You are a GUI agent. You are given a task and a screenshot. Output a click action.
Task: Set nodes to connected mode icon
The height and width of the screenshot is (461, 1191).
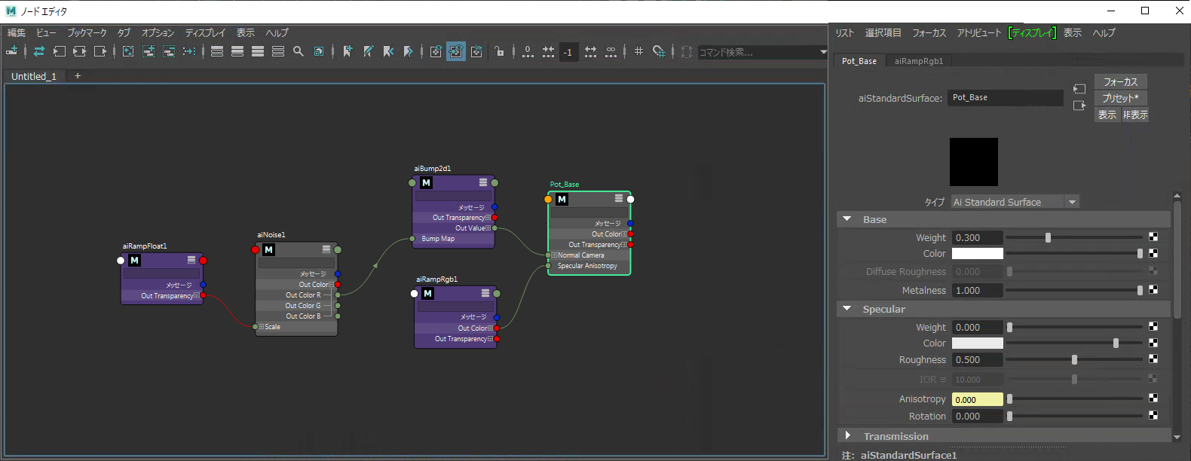click(237, 51)
